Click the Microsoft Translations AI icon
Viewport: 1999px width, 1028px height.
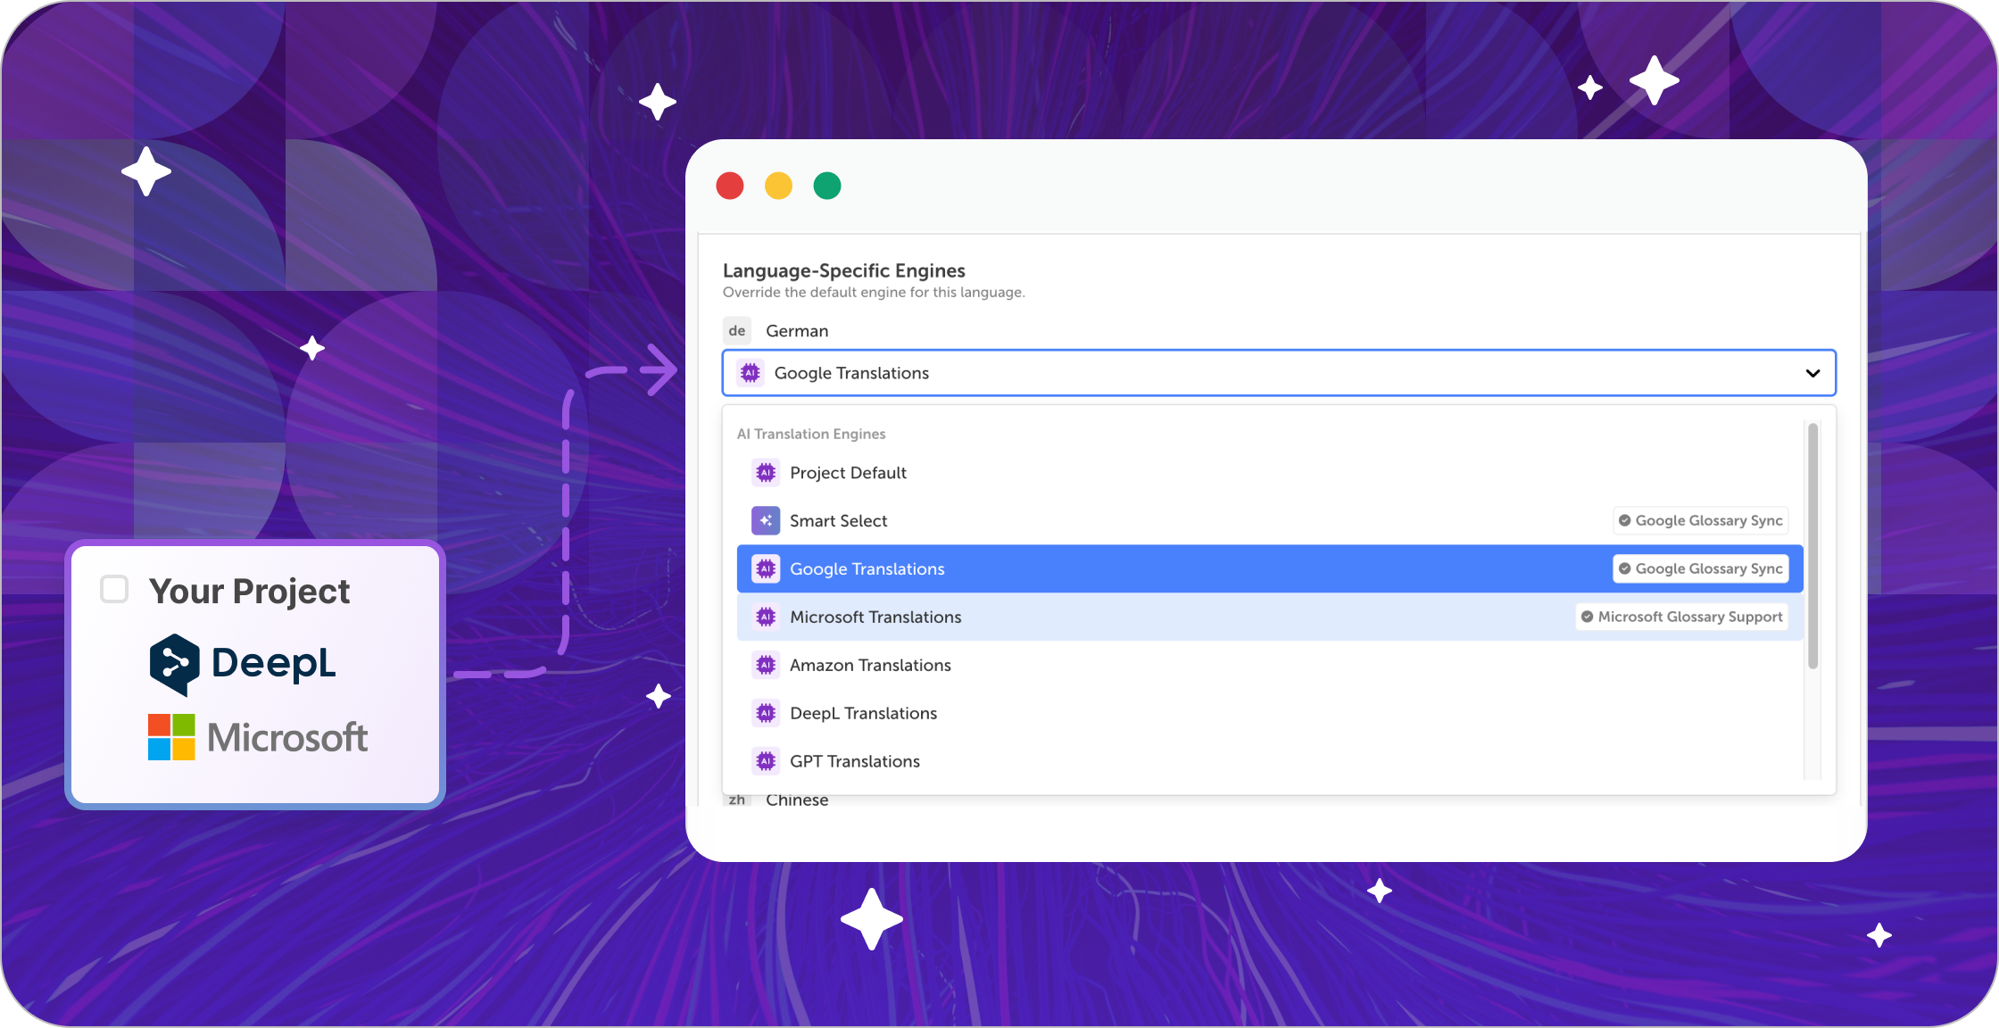coord(766,618)
